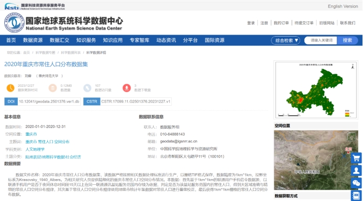Open the 首页 menu item
The width and height of the screenshot is (363, 201).
(x=11, y=40)
